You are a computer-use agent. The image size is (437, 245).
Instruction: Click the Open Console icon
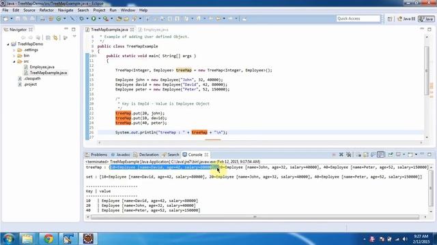(x=410, y=154)
